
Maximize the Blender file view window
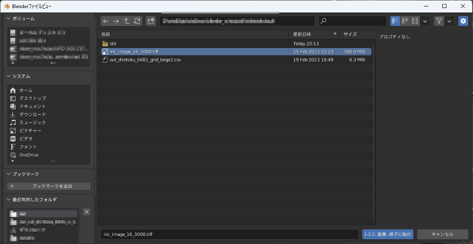(x=444, y=6)
